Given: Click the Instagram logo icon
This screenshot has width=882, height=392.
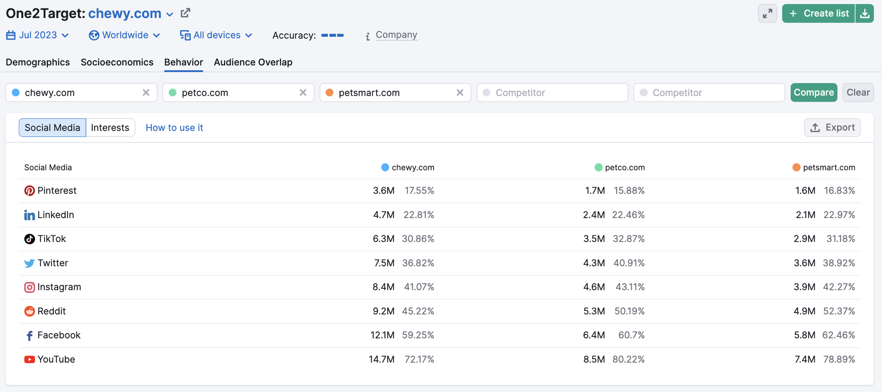Looking at the screenshot, I should 29,287.
